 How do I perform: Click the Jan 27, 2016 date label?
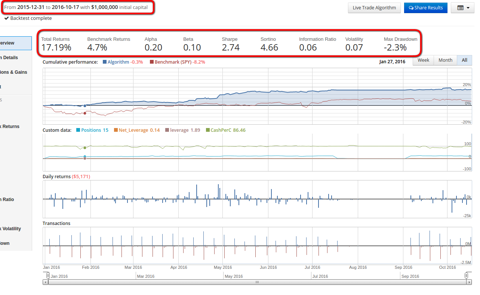[392, 62]
